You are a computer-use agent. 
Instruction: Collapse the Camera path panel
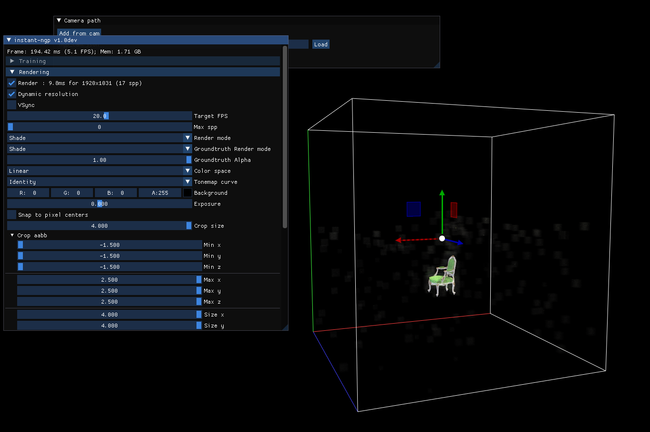tap(59, 21)
